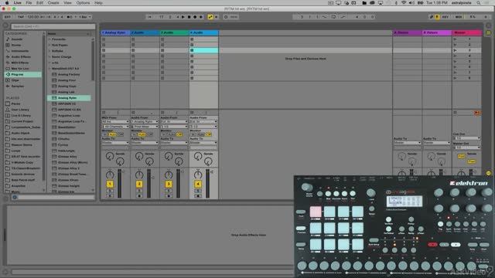Open the Live application menu
Screen dimensions: 495x278
coord(17,3)
